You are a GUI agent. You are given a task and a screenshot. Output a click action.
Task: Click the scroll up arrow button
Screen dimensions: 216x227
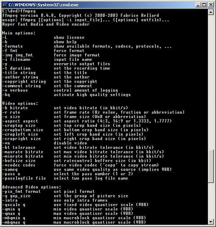211,12
